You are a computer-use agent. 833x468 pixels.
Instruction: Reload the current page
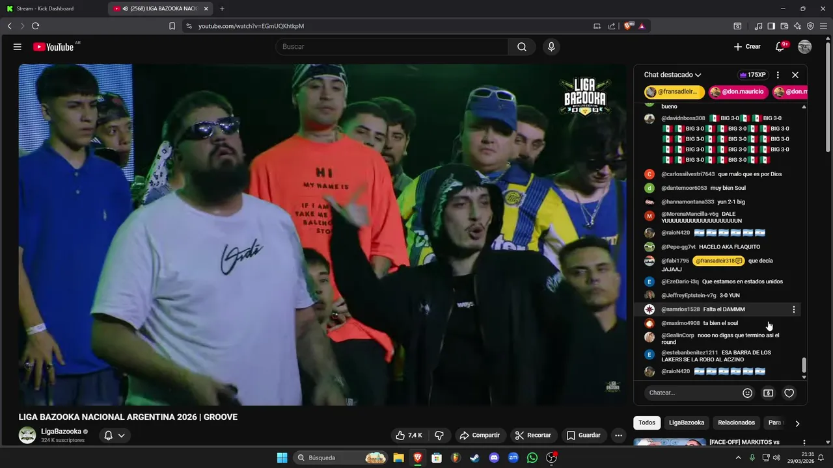(x=35, y=26)
